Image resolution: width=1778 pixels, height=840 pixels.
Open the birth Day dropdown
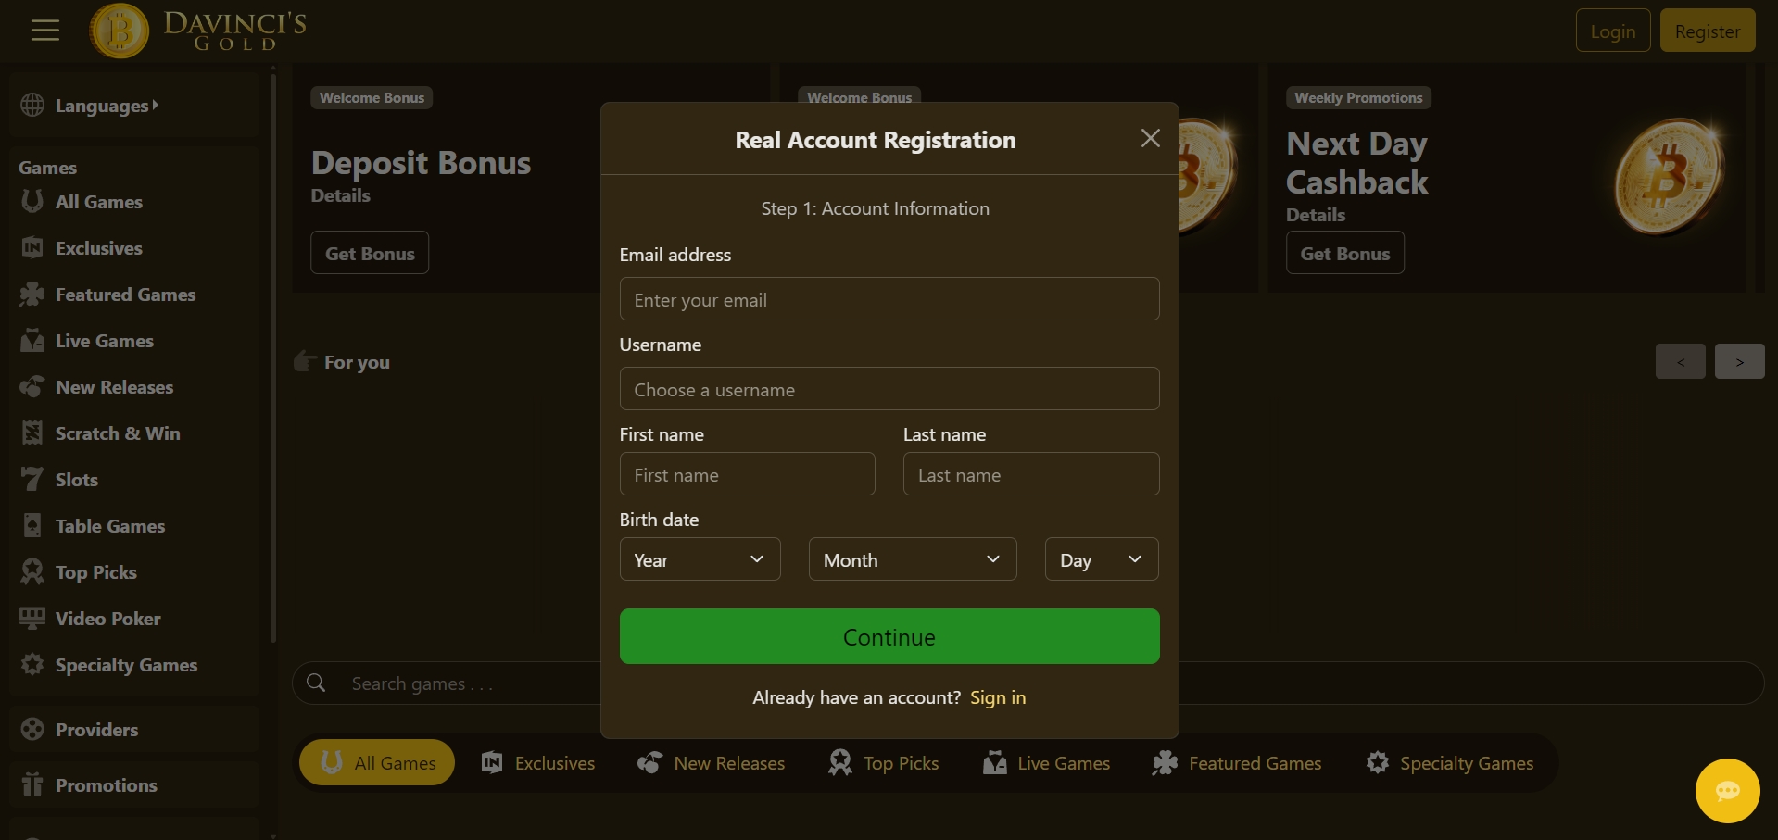point(1101,559)
